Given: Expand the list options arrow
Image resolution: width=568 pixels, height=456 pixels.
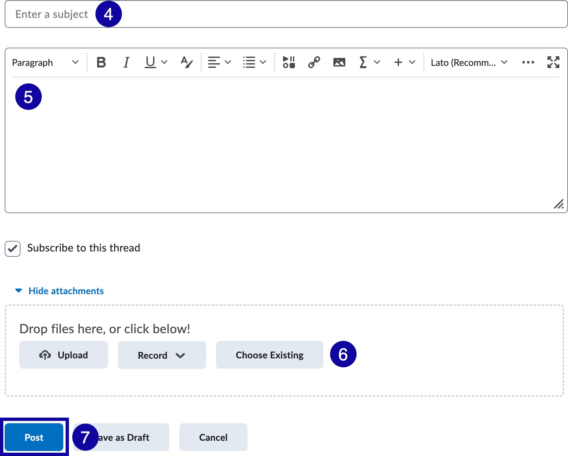Looking at the screenshot, I should [x=263, y=62].
